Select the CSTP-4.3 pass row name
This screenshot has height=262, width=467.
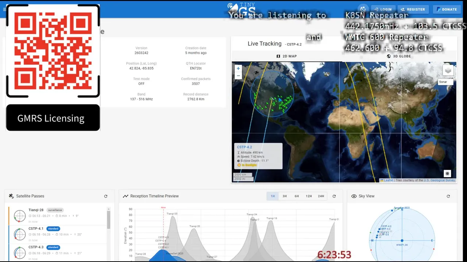coord(36,247)
